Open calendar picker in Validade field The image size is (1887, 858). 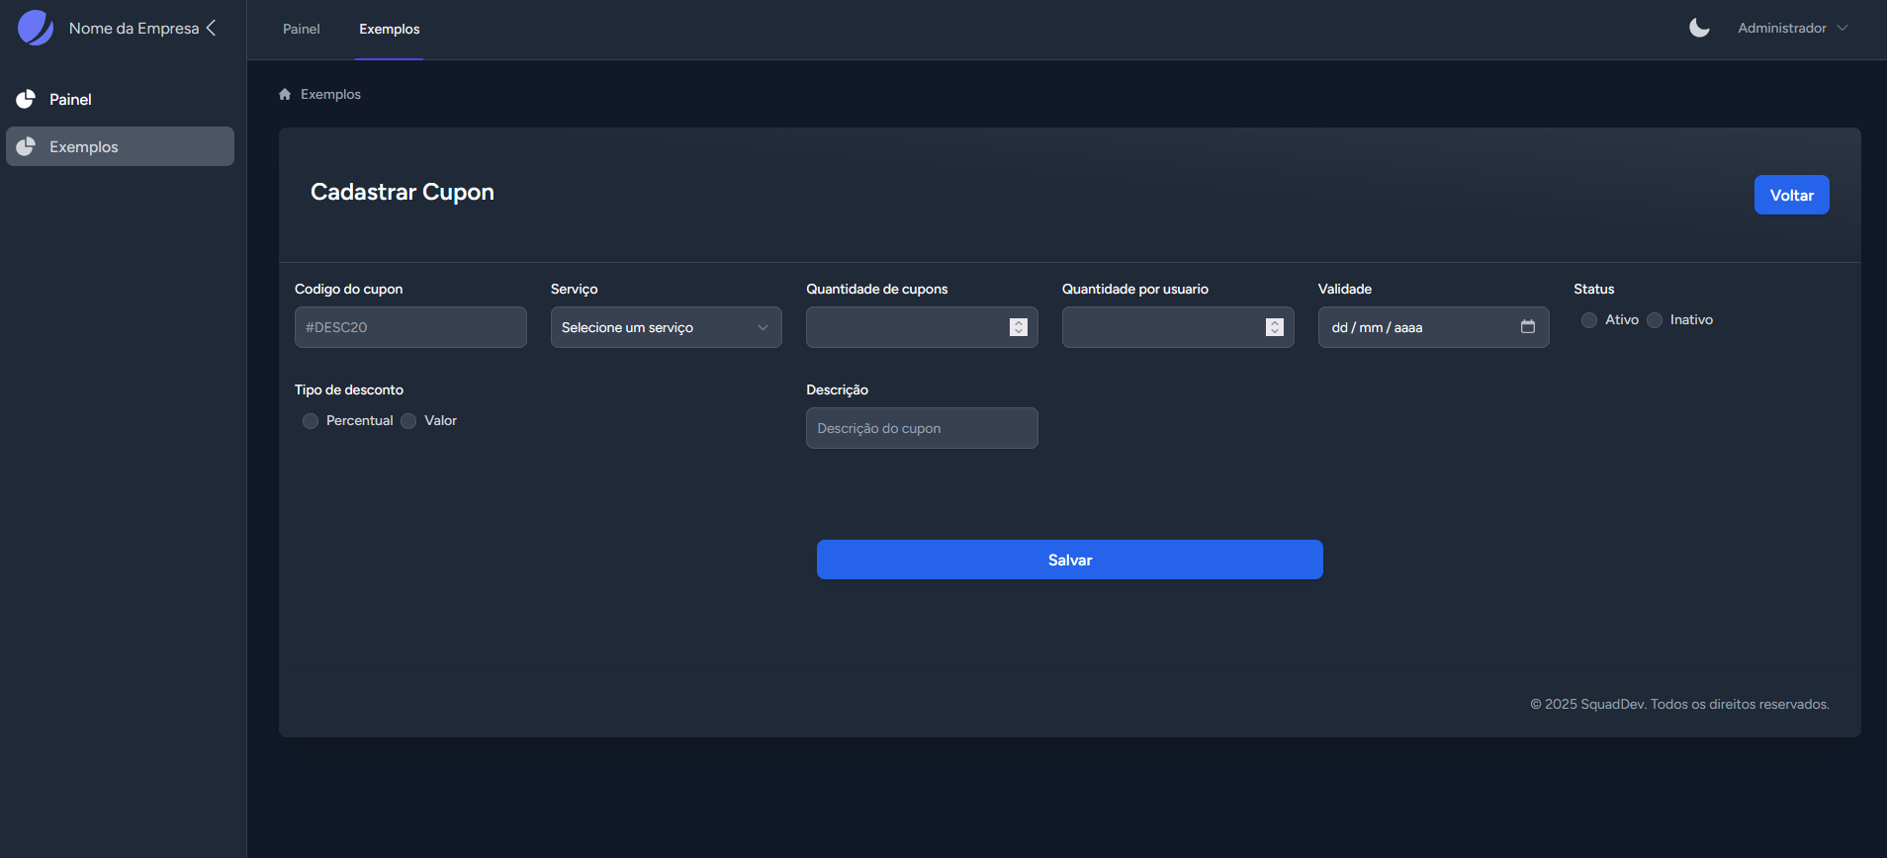coord(1527,327)
